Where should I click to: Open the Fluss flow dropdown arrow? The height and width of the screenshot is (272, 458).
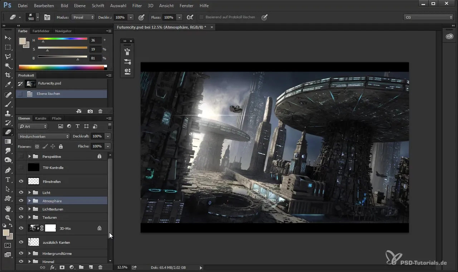coord(179,17)
